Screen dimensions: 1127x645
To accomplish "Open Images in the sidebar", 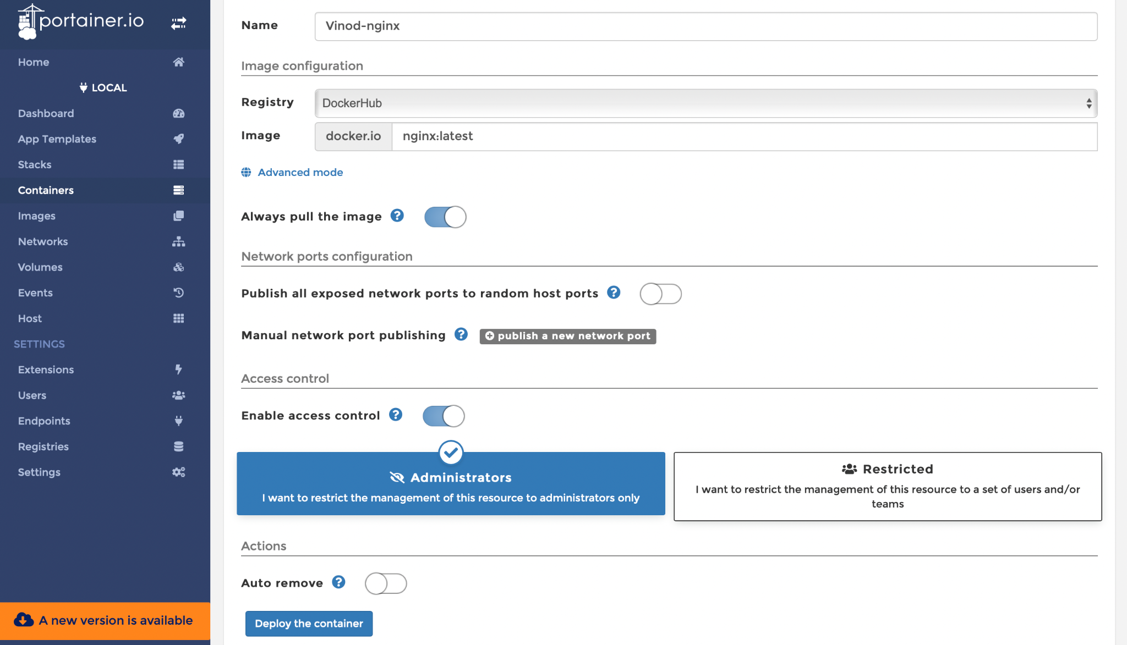I will tap(36, 216).
